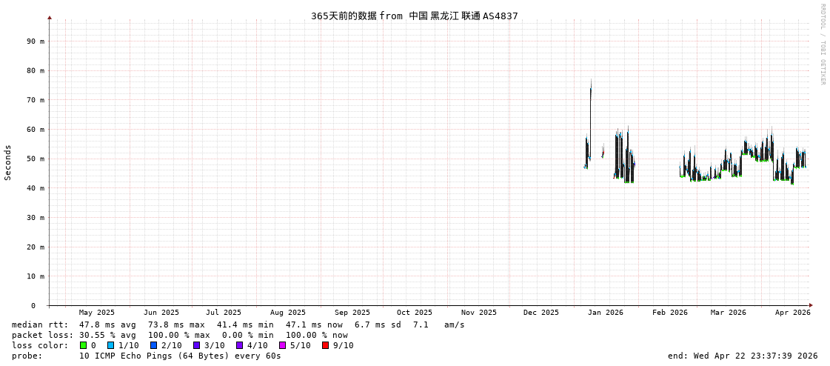
Task: Click the graph title mentioning AS4837
Action: 414,16
